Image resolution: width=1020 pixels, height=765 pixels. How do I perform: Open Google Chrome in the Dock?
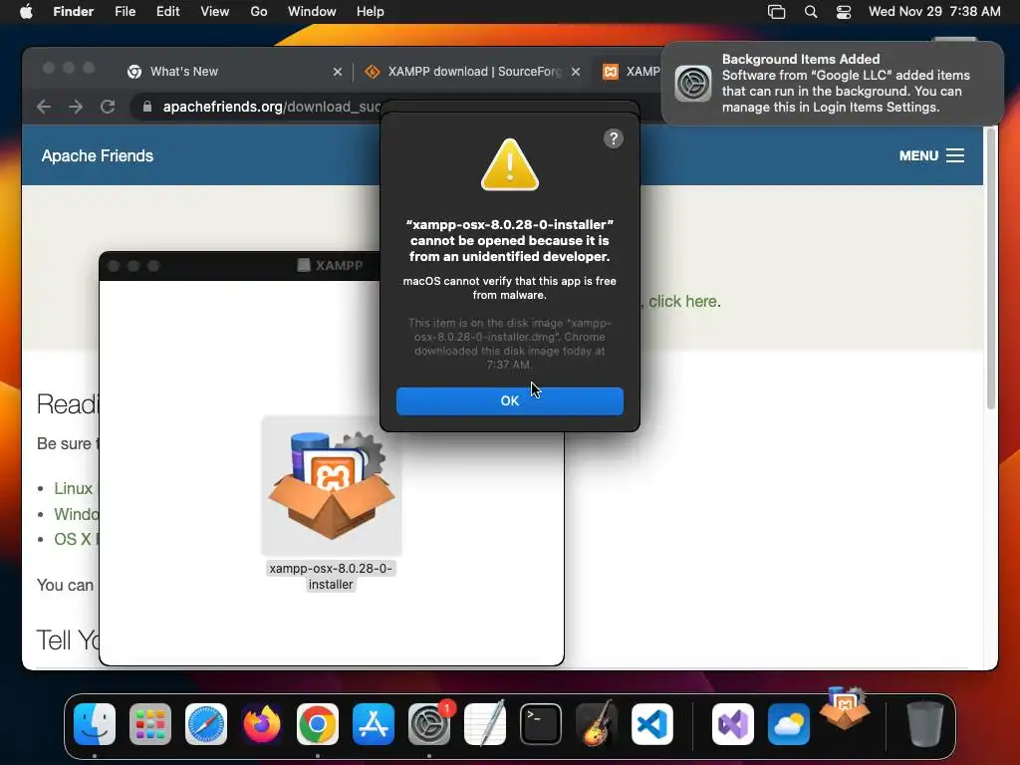click(318, 723)
